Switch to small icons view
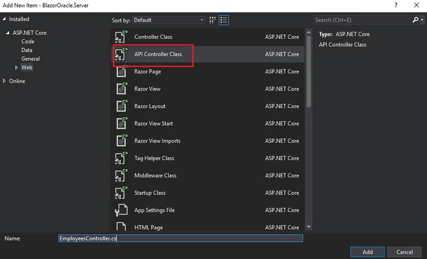 [x=212, y=20]
